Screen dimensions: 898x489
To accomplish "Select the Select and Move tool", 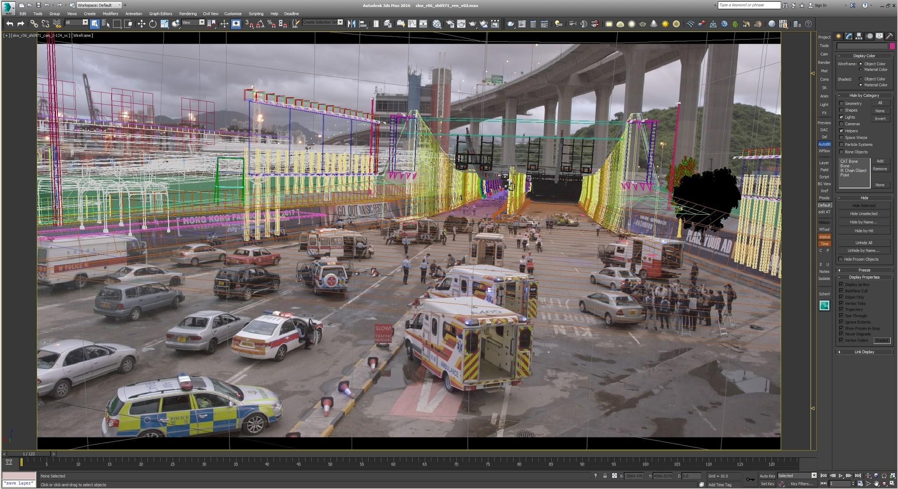I will 141,24.
